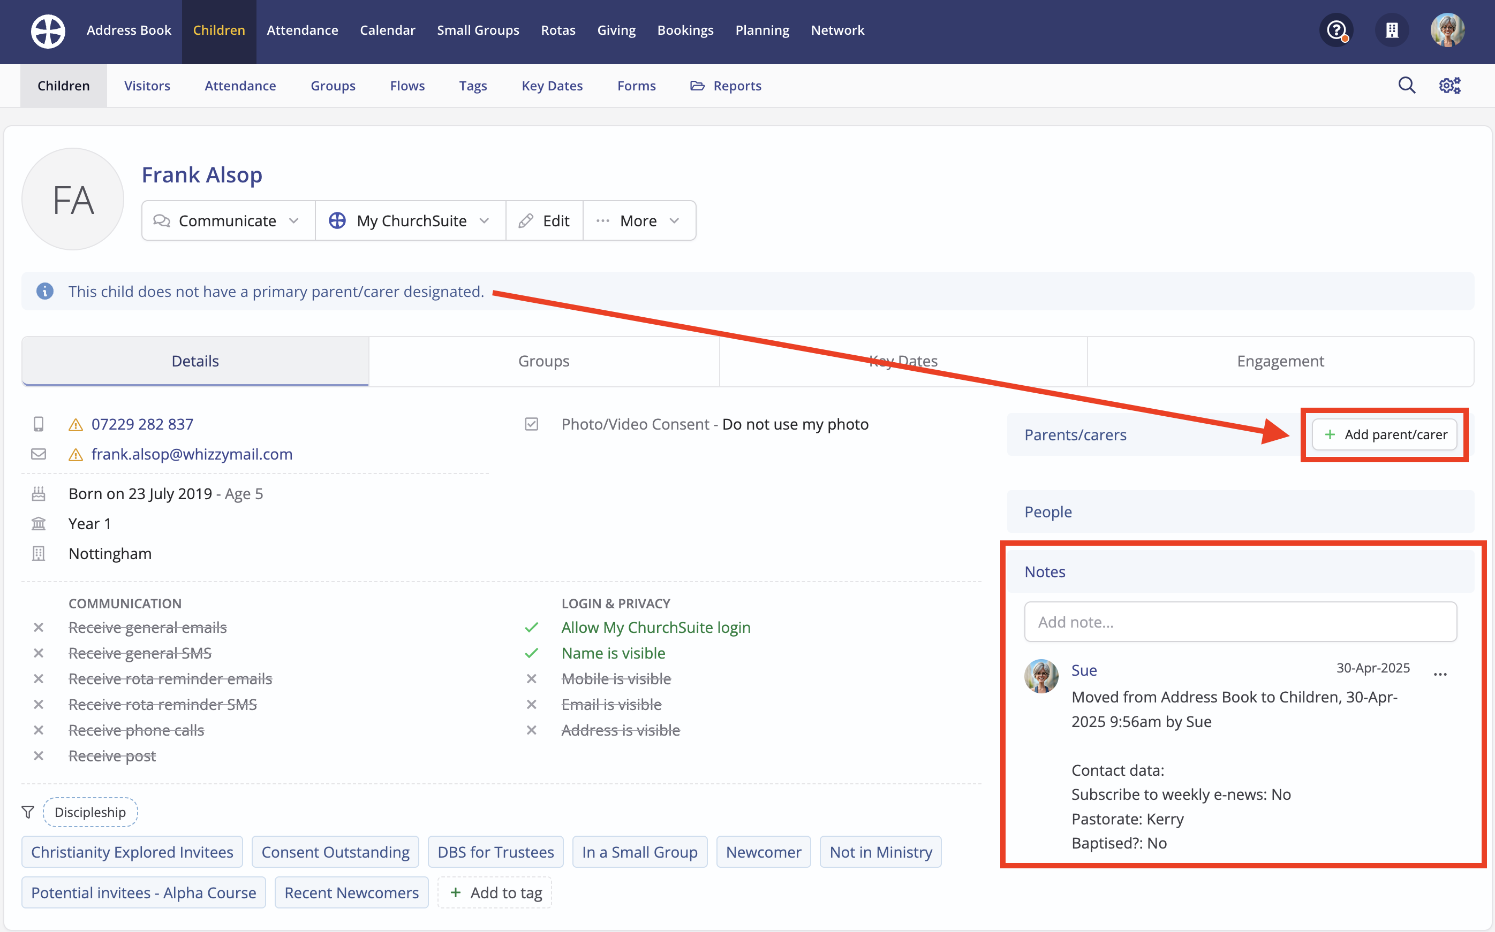Click the ChurchSuite home logo icon

pos(48,31)
